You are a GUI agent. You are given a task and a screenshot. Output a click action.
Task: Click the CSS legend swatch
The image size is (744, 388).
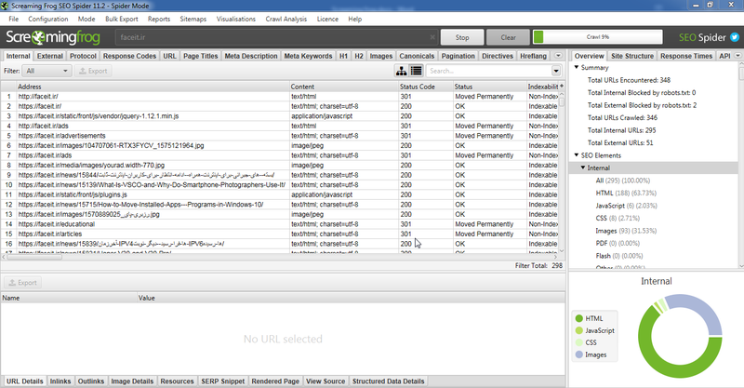point(578,342)
